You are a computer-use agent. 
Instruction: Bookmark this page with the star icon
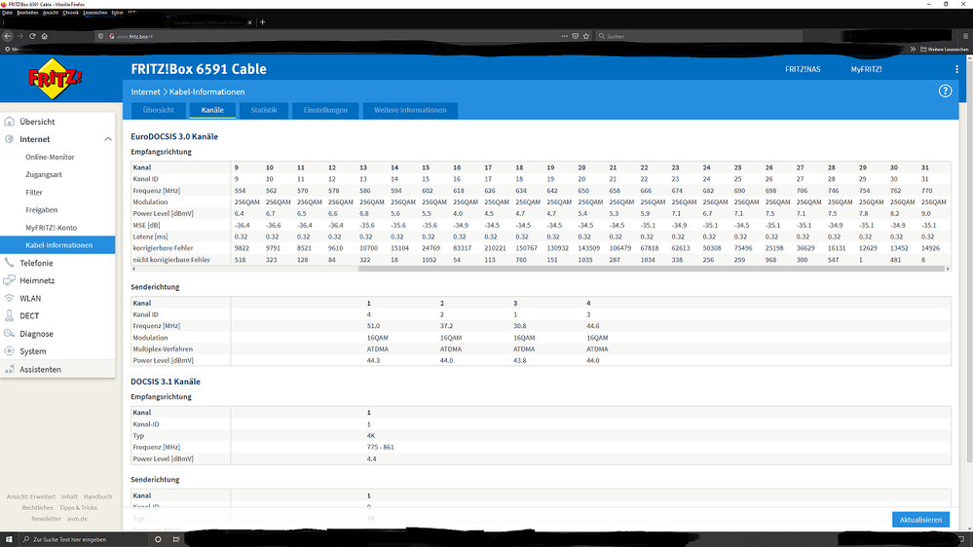click(x=585, y=36)
